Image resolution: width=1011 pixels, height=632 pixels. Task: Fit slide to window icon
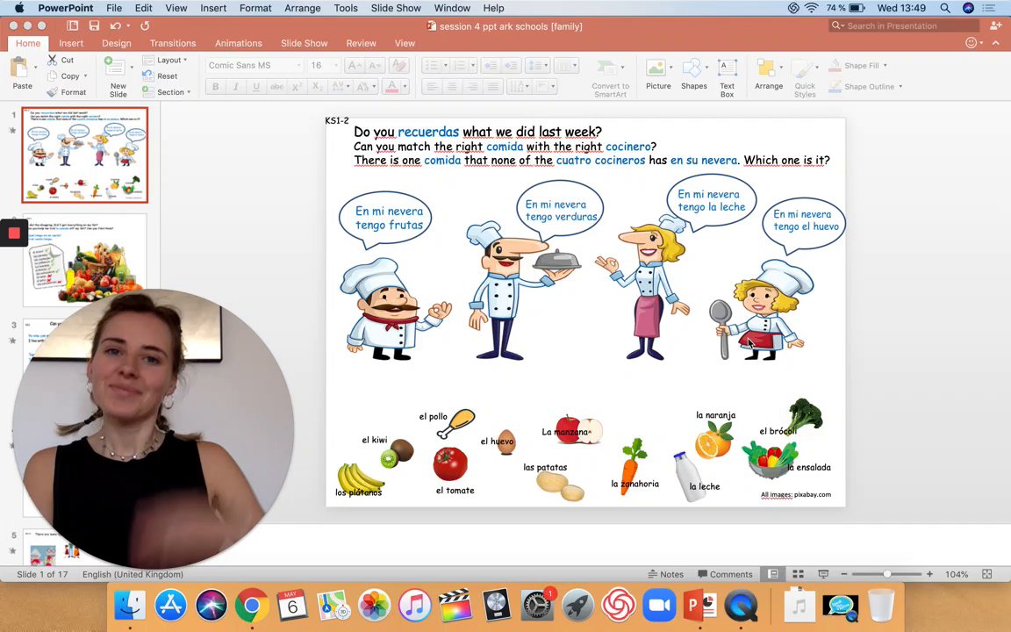[986, 574]
